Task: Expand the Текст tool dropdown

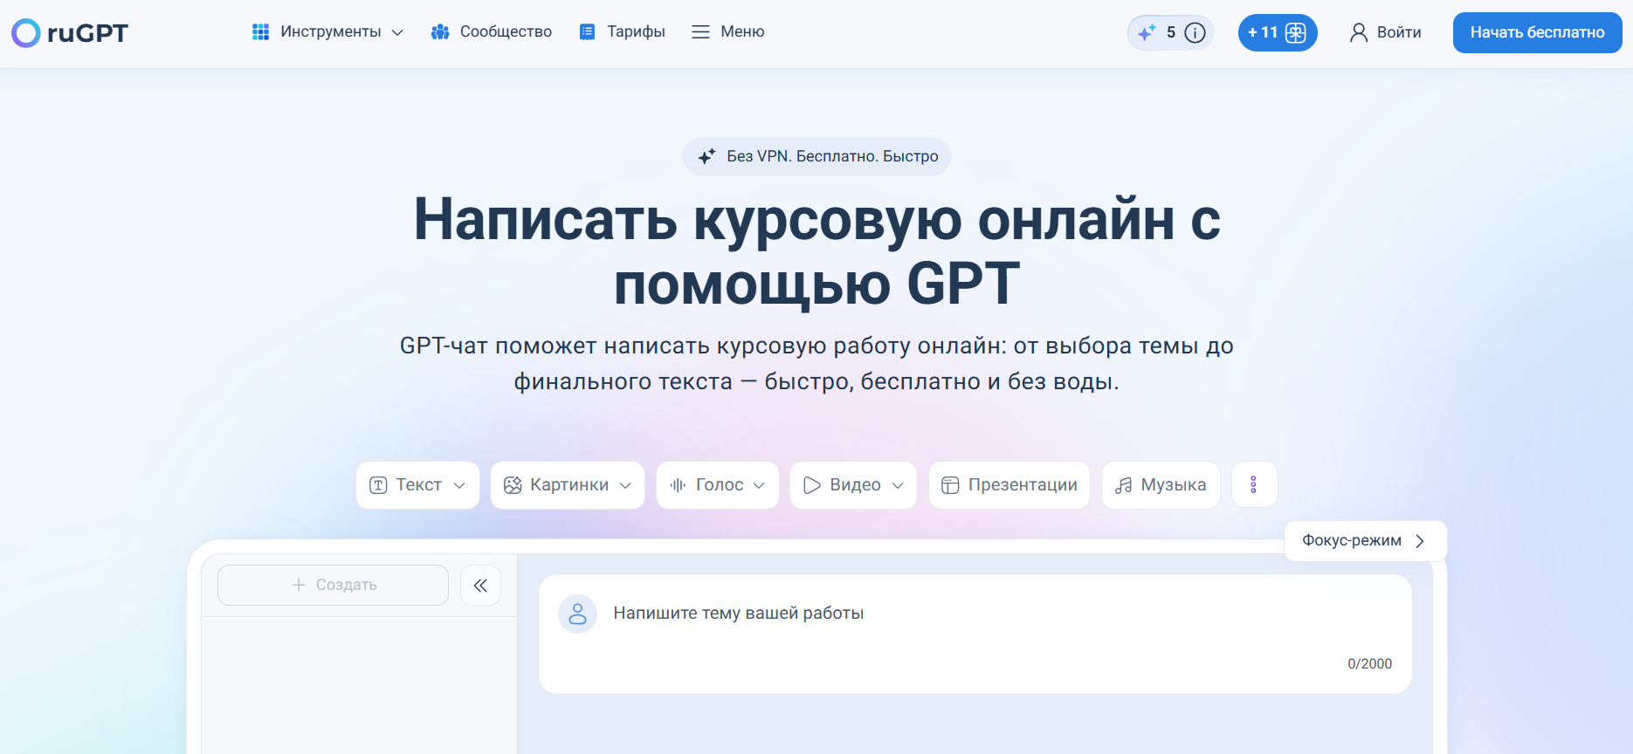Action: pyautogui.click(x=417, y=484)
